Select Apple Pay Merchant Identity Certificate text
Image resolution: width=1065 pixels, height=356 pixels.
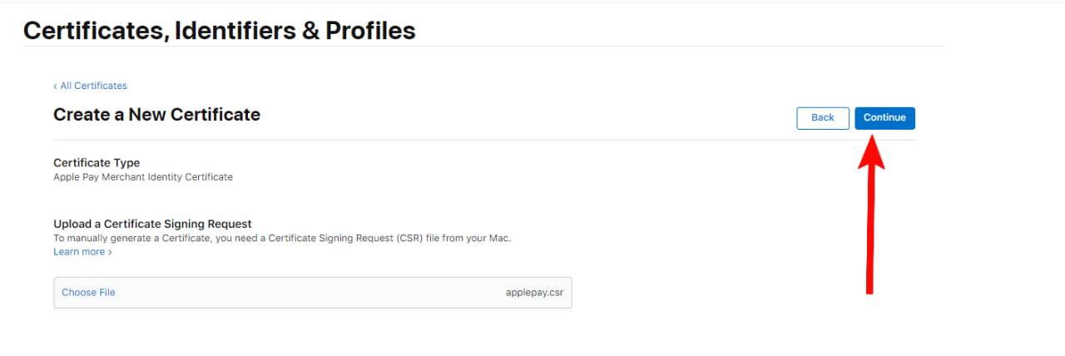coord(142,177)
